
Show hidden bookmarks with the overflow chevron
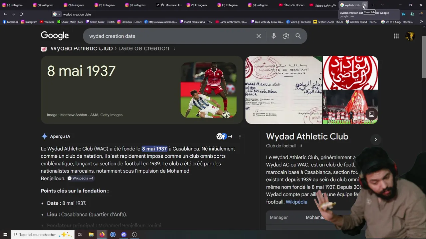(x=421, y=22)
